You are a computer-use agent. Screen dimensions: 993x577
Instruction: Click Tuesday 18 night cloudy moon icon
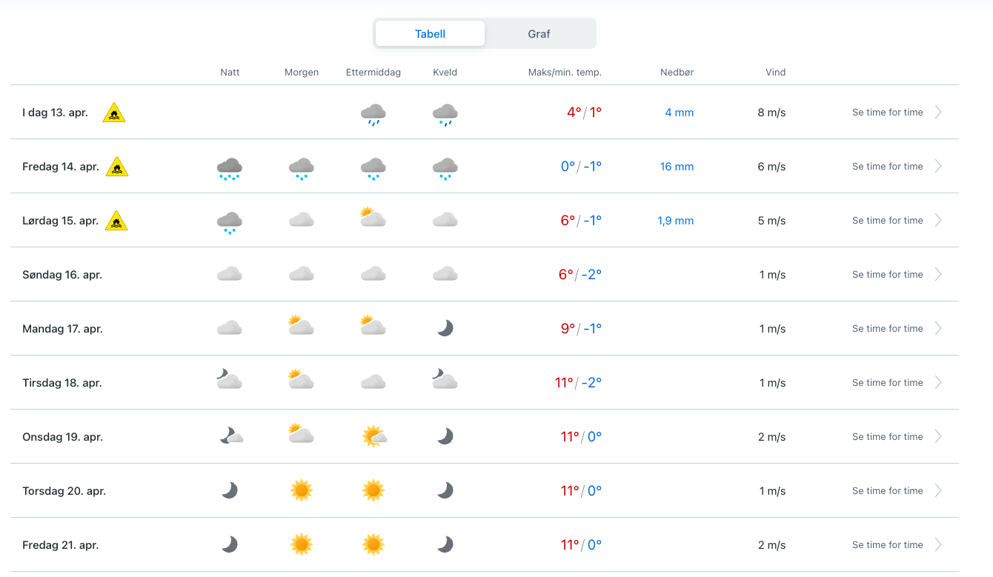(230, 381)
